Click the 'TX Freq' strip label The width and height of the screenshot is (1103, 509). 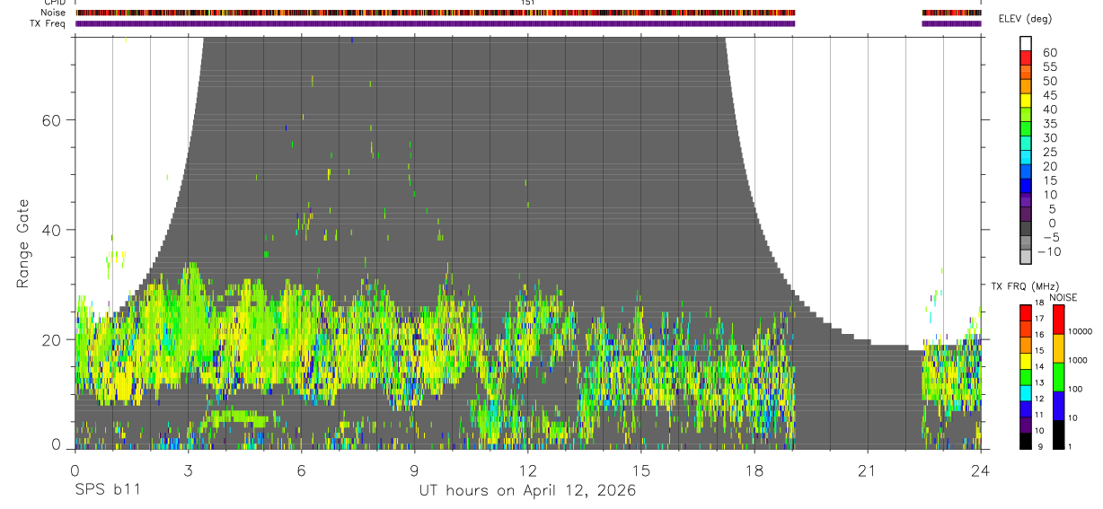tap(49, 23)
